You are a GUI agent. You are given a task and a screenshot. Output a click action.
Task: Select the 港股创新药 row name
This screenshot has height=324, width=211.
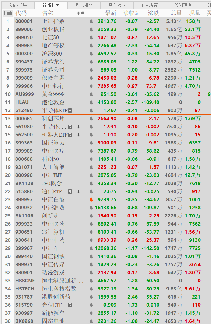click(x=56, y=297)
